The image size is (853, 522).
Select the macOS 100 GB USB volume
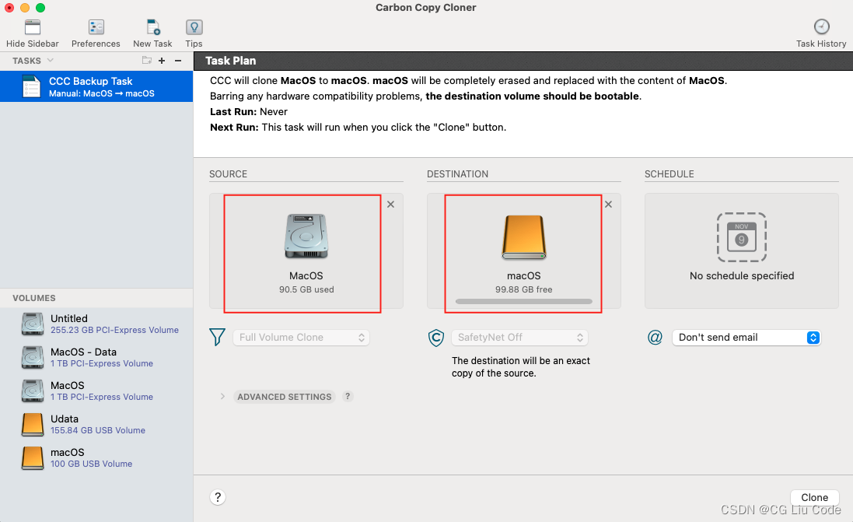(96, 457)
